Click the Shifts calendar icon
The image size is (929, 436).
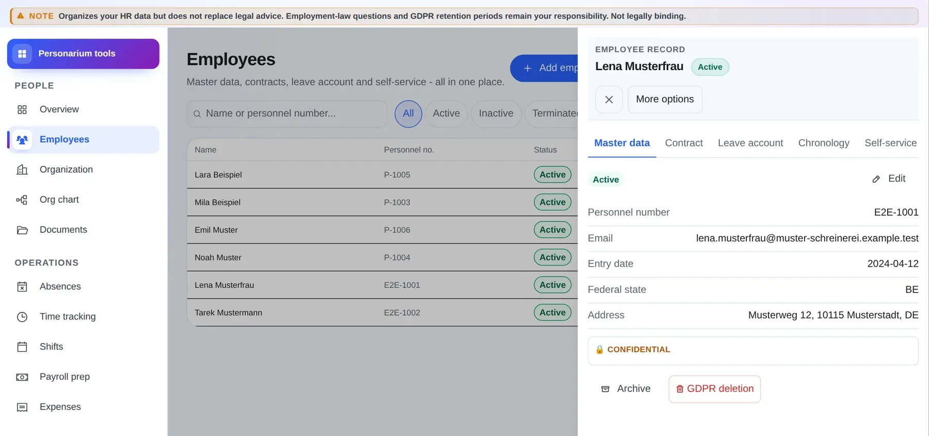(22, 347)
